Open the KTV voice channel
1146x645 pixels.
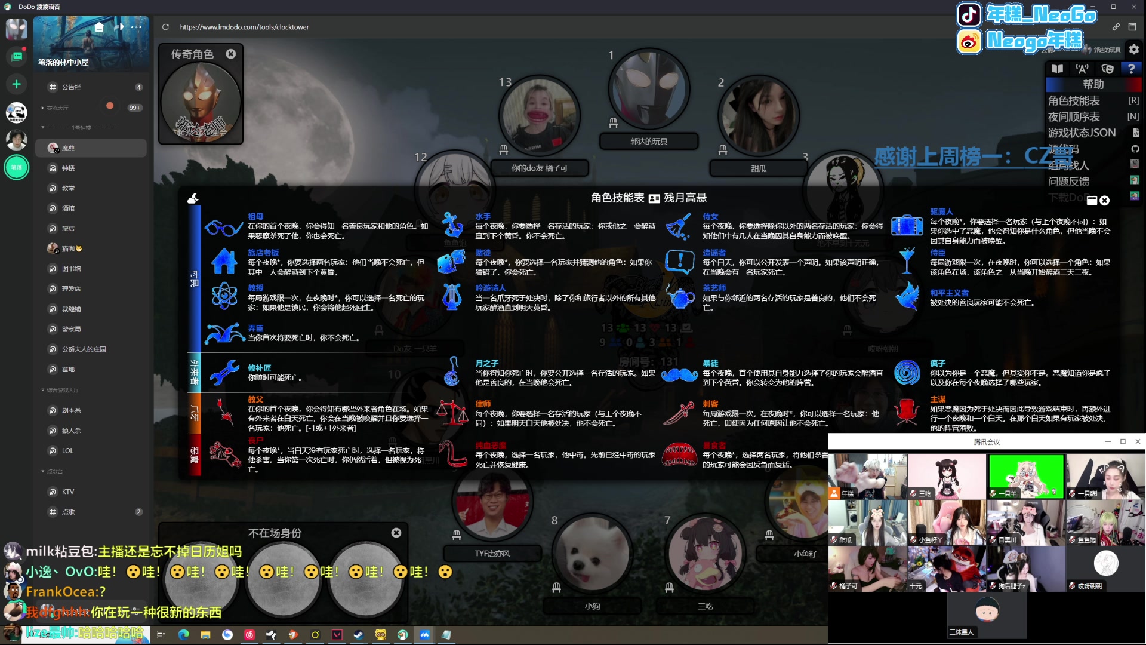pyautogui.click(x=91, y=492)
